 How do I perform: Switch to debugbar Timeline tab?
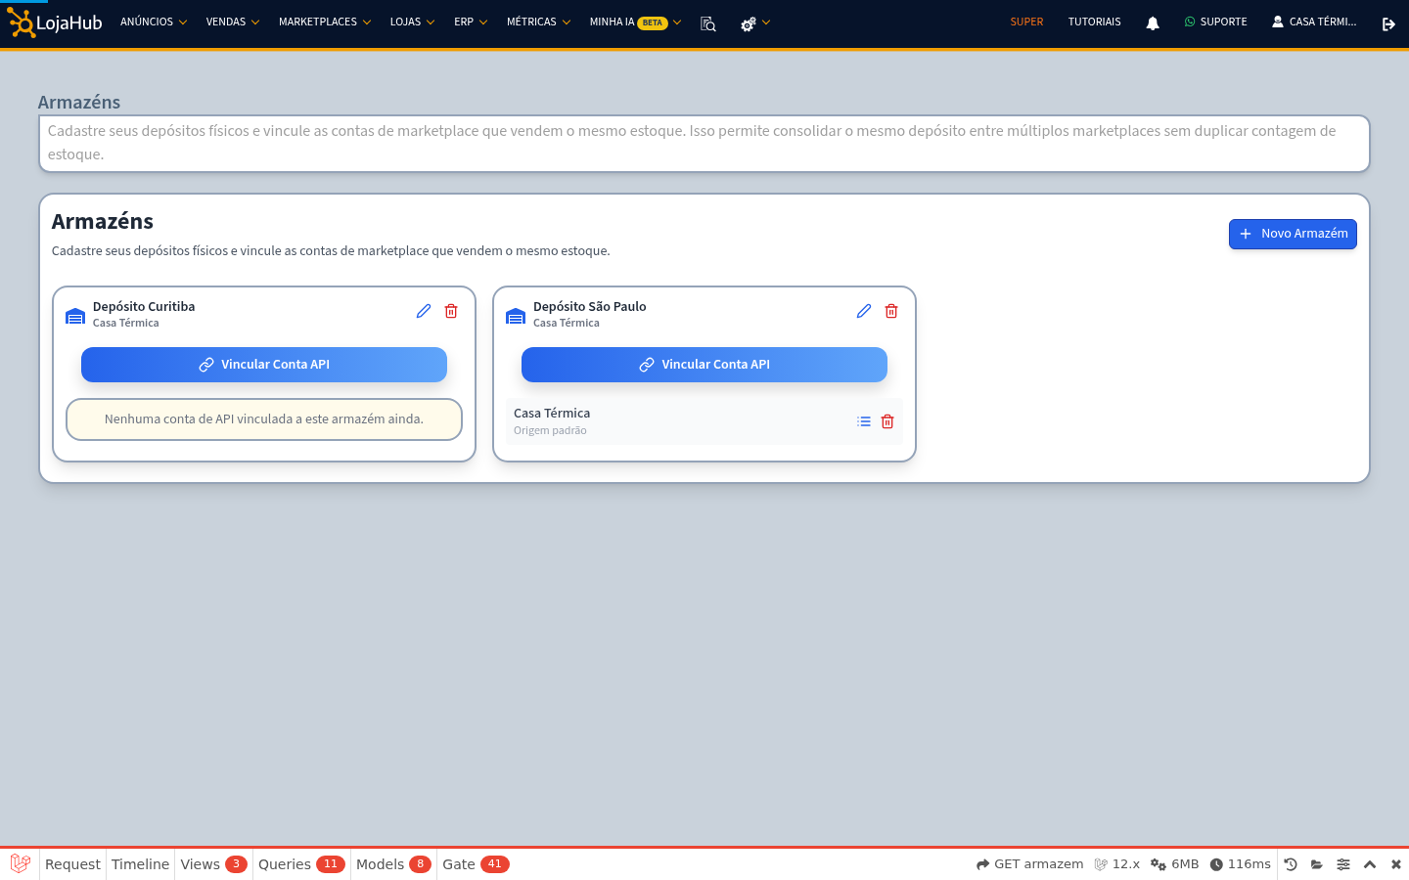pos(140,864)
